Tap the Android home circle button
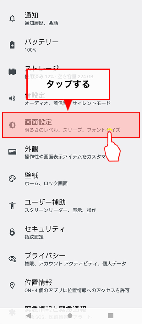The height and width of the screenshot is (324, 142). click(70, 316)
